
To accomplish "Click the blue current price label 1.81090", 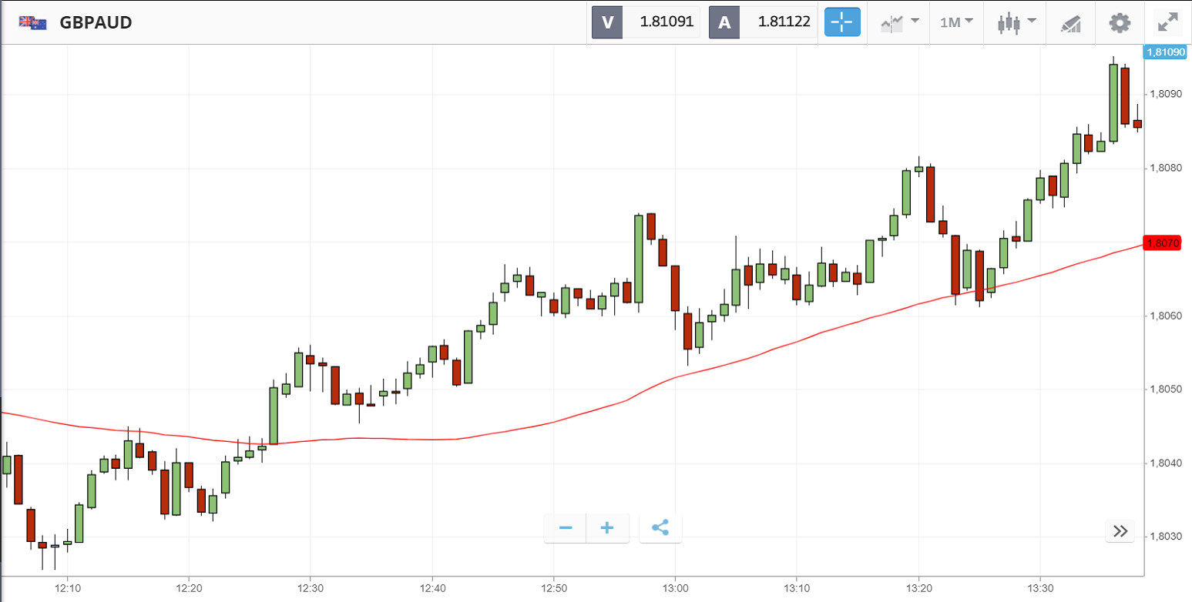I will click(1166, 52).
